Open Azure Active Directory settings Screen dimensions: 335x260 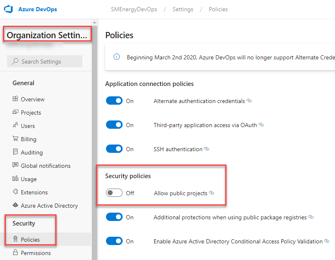tap(49, 206)
